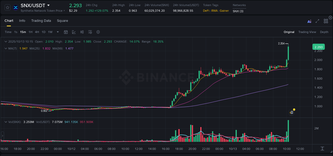Viewport: 333px width, 156px height.
Task: Open the indicators list icon
Action: click(90, 32)
